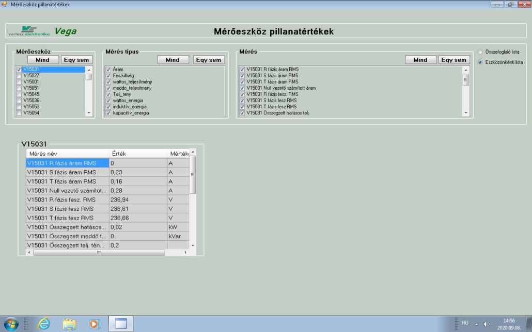Click the Érték column header
The width and height of the screenshot is (532, 332).
coord(138,154)
